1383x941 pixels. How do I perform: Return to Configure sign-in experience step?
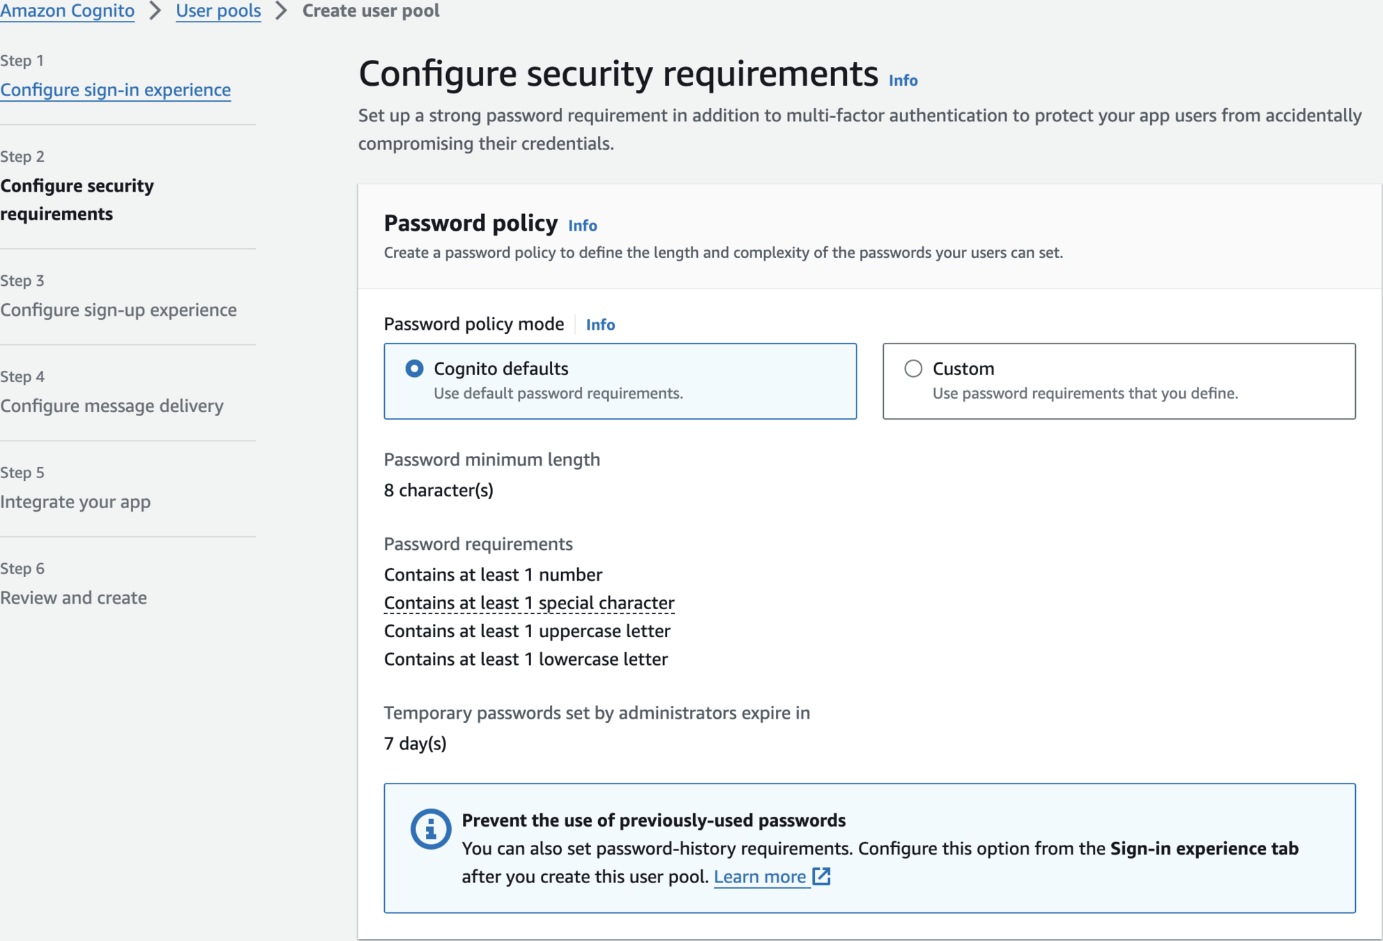click(116, 90)
